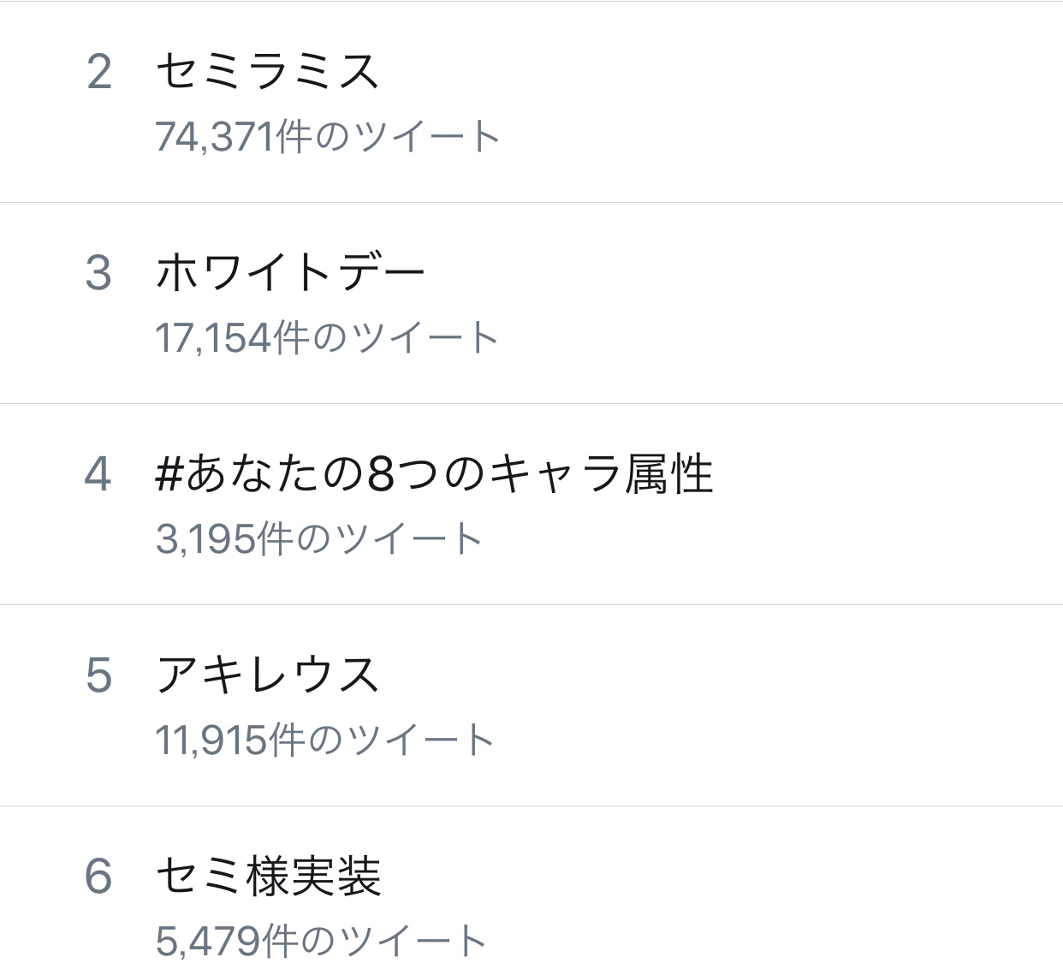Click the 属性 characters ending the hashtag trend
Screen dimensions: 1063x969
668,474
